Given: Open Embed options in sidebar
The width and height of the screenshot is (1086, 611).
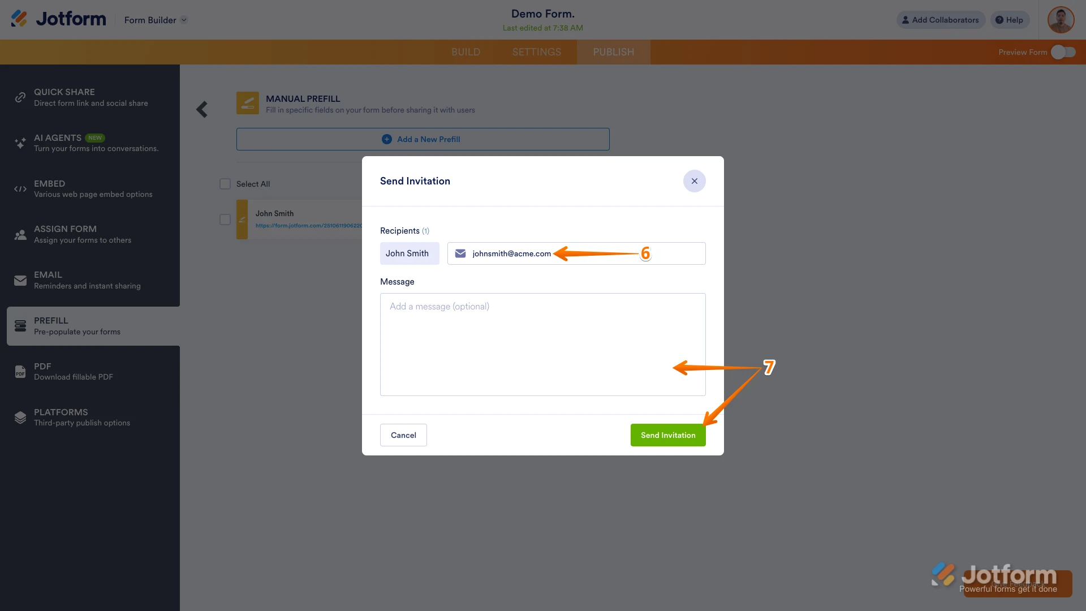Looking at the screenshot, I should (90, 189).
